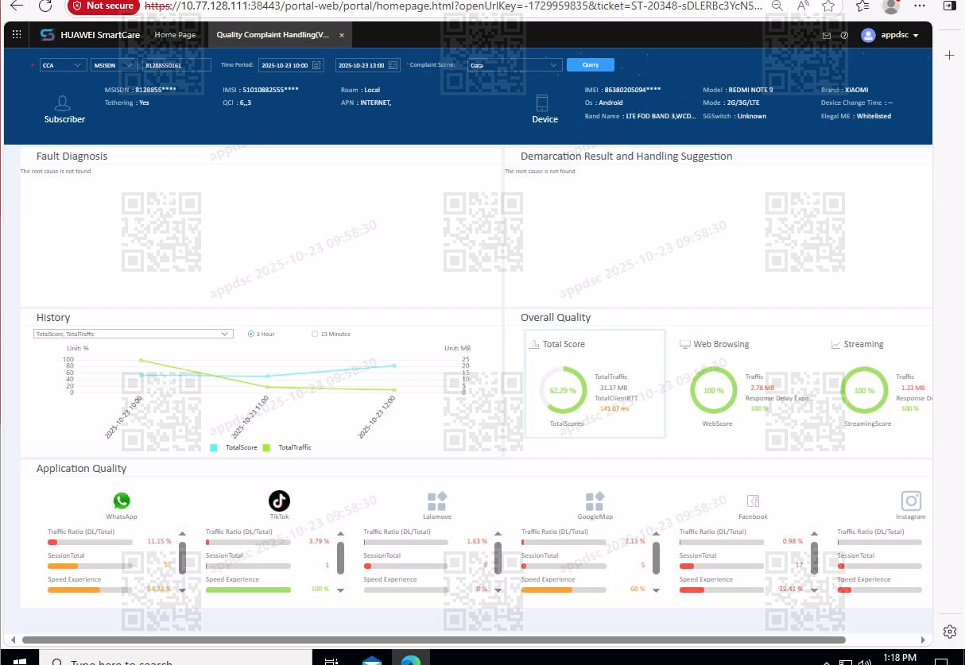Image resolution: width=965 pixels, height=665 pixels.
Task: Click the HUAWEI SmartCare logo
Action: tap(90, 35)
